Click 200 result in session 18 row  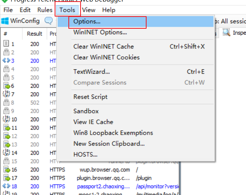point(35,186)
